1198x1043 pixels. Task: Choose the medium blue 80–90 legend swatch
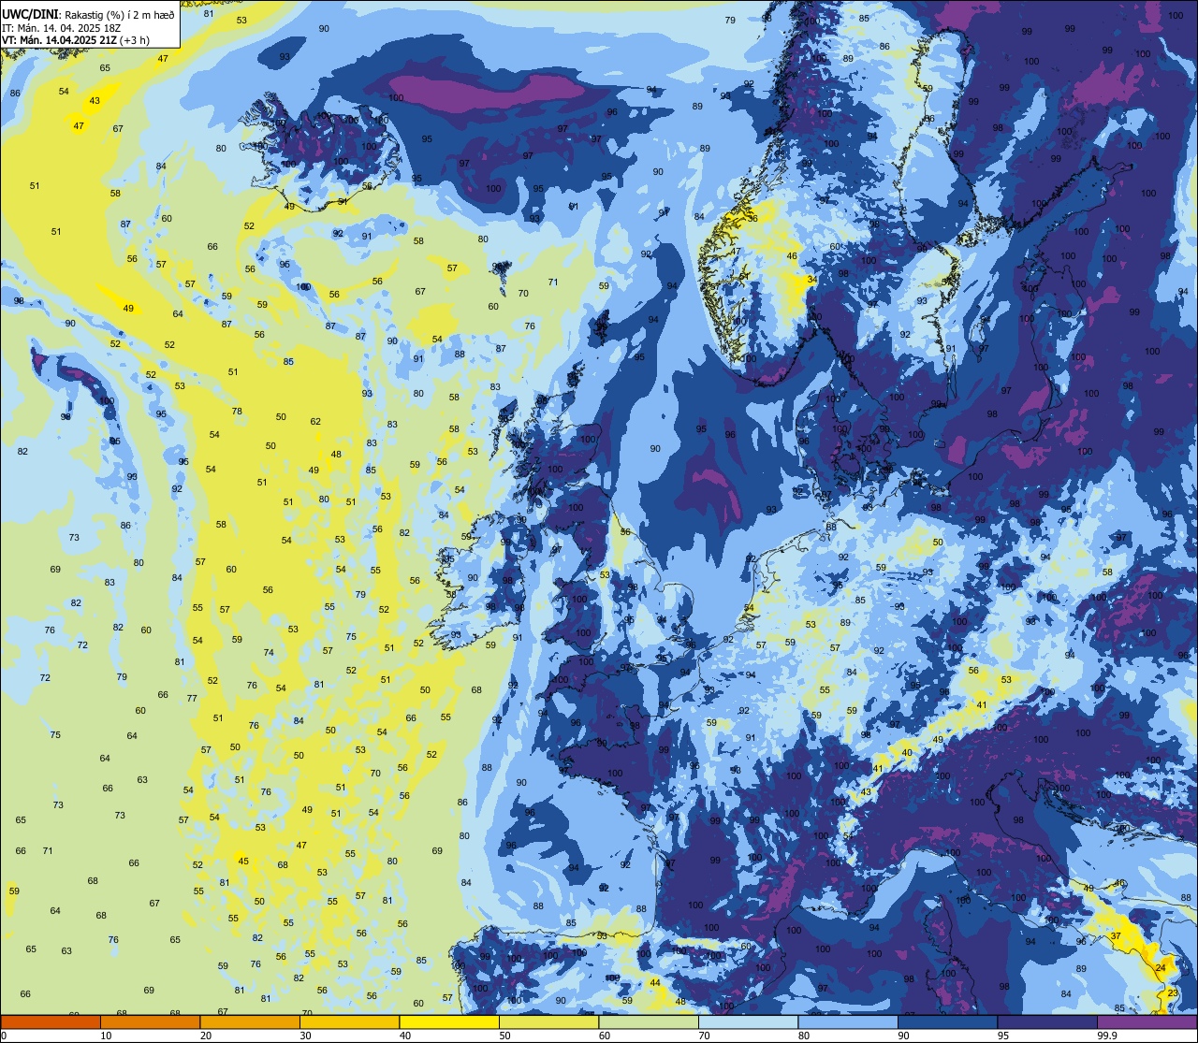tap(848, 1021)
